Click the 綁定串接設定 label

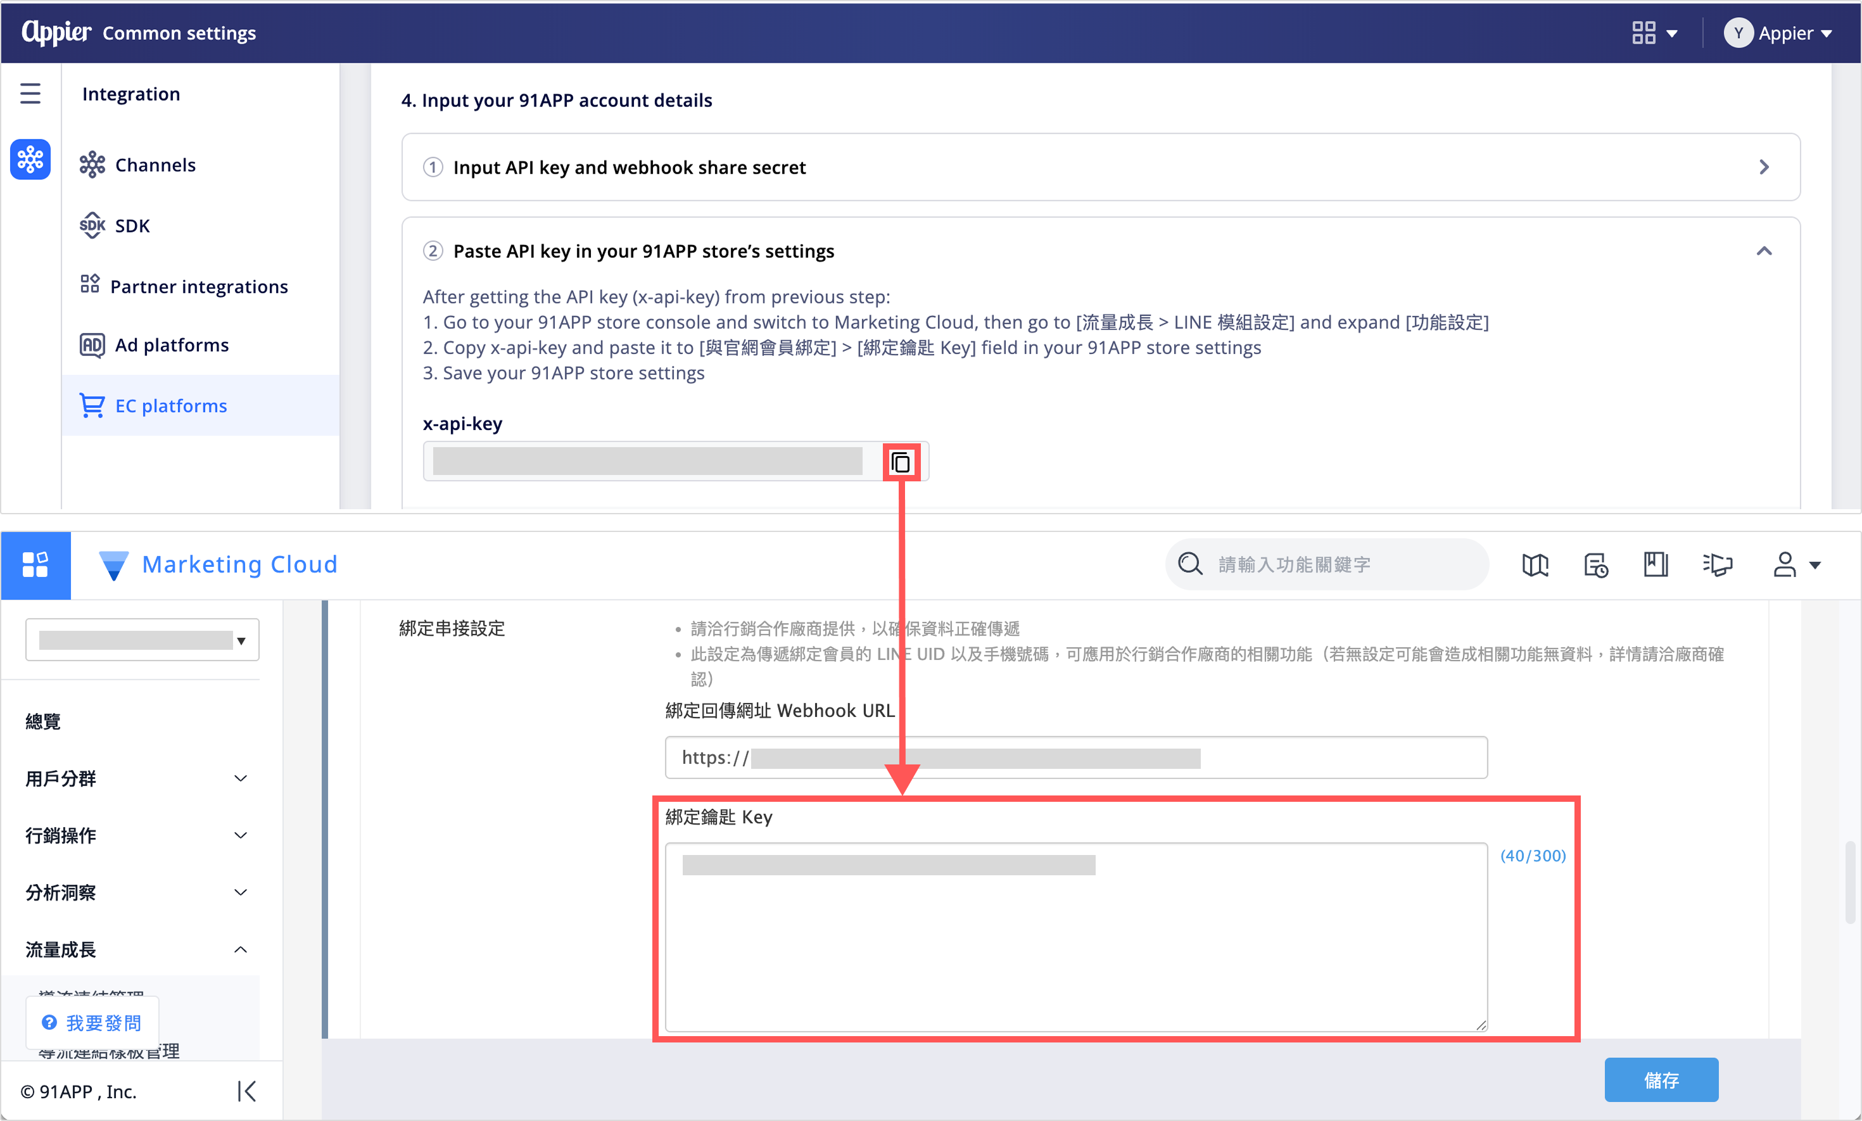coord(452,628)
